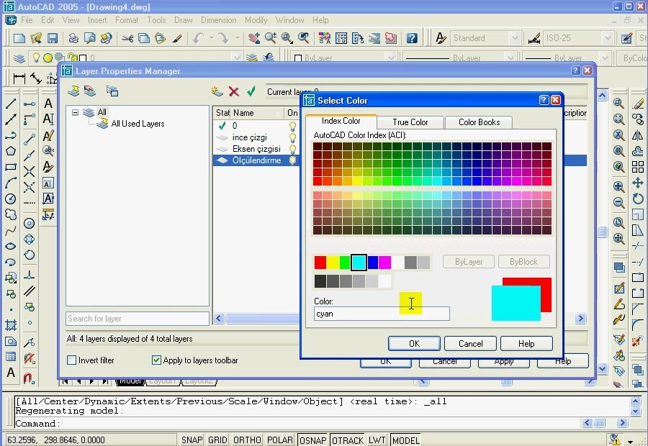Pick the blue standard color swatch

[372, 263]
